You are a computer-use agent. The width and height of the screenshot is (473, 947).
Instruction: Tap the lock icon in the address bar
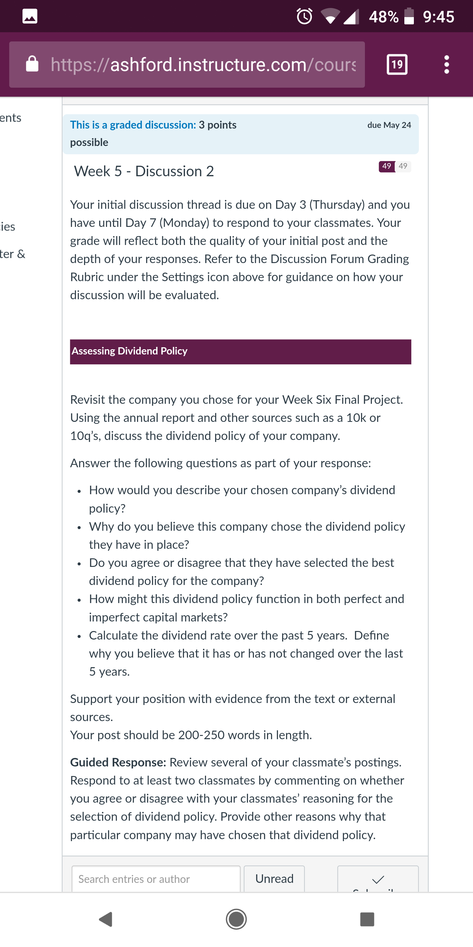pos(32,64)
